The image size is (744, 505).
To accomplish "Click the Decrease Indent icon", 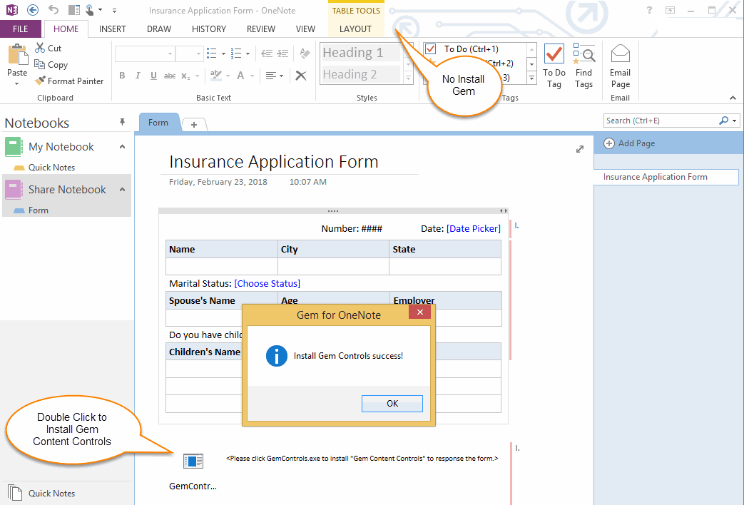I will pyautogui.click(x=267, y=53).
